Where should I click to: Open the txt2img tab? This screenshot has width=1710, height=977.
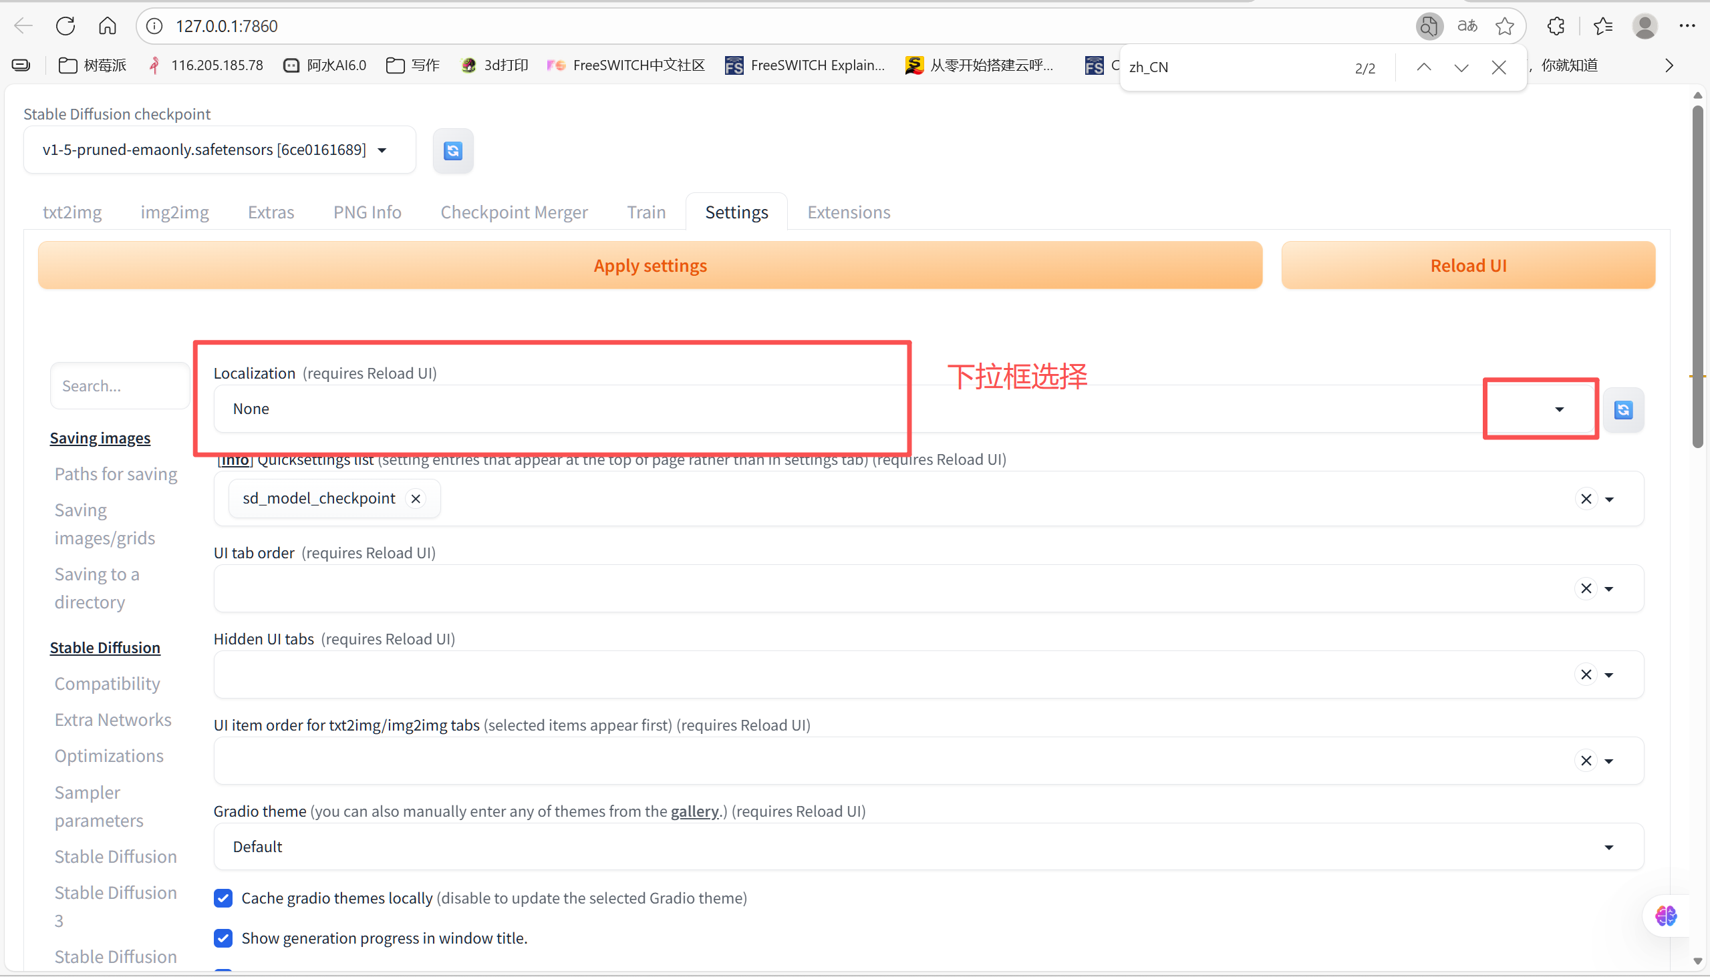click(72, 212)
